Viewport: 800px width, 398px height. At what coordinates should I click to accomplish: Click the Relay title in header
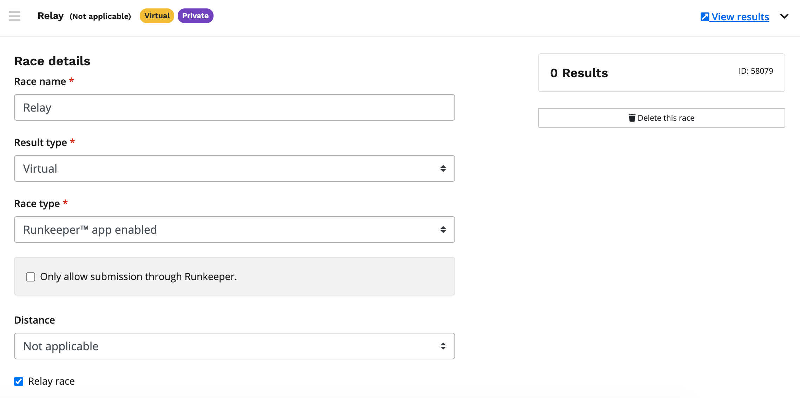pyautogui.click(x=51, y=16)
